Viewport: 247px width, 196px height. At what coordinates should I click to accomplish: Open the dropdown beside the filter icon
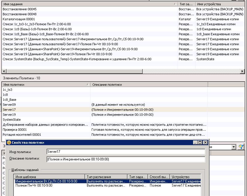[234, 147]
